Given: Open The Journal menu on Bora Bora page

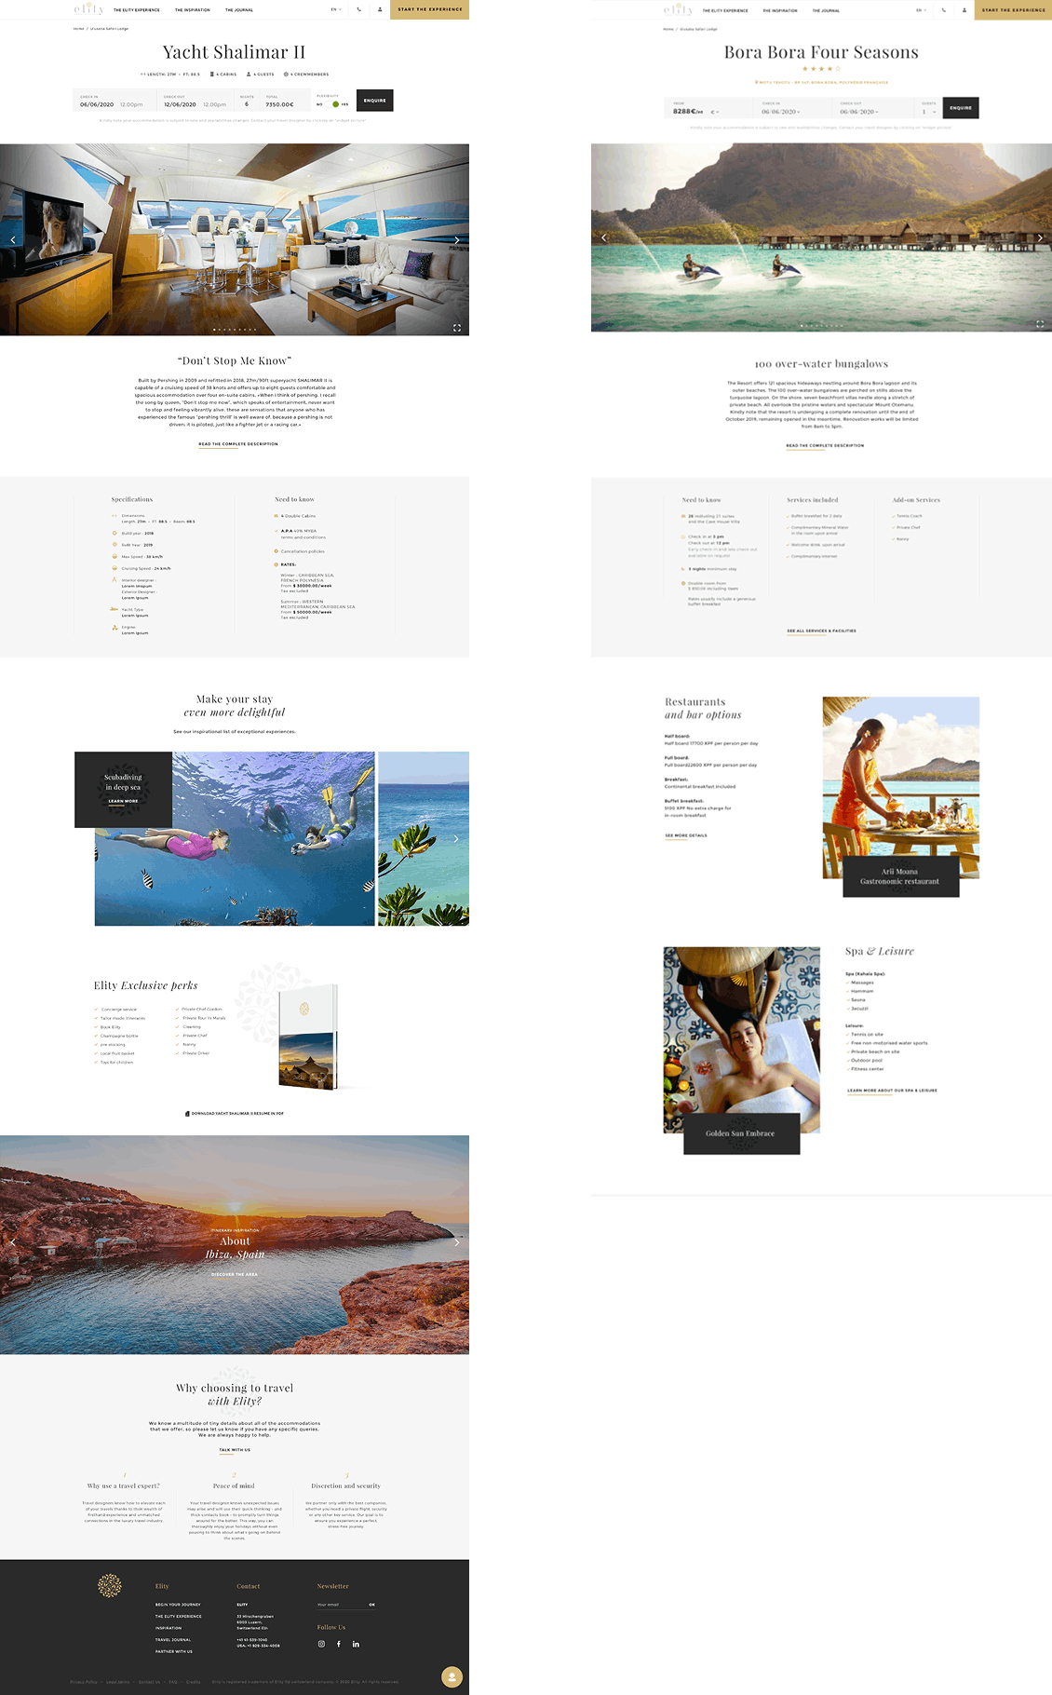Looking at the screenshot, I should [x=826, y=11].
